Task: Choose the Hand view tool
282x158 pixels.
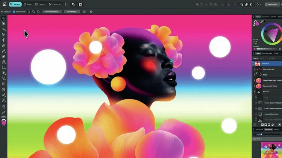Action: point(4,106)
